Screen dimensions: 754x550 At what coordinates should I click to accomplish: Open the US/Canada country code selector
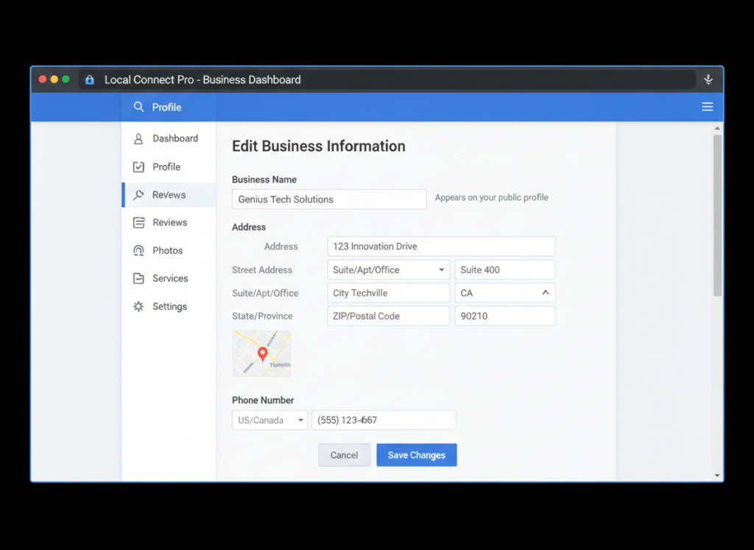269,420
